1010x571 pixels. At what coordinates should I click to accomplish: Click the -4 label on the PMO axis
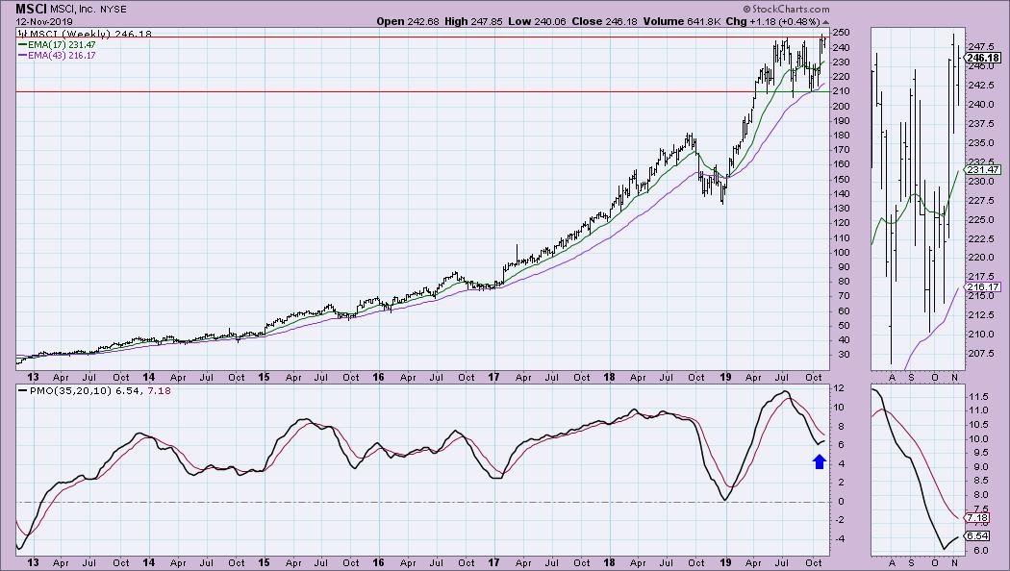[x=839, y=539]
